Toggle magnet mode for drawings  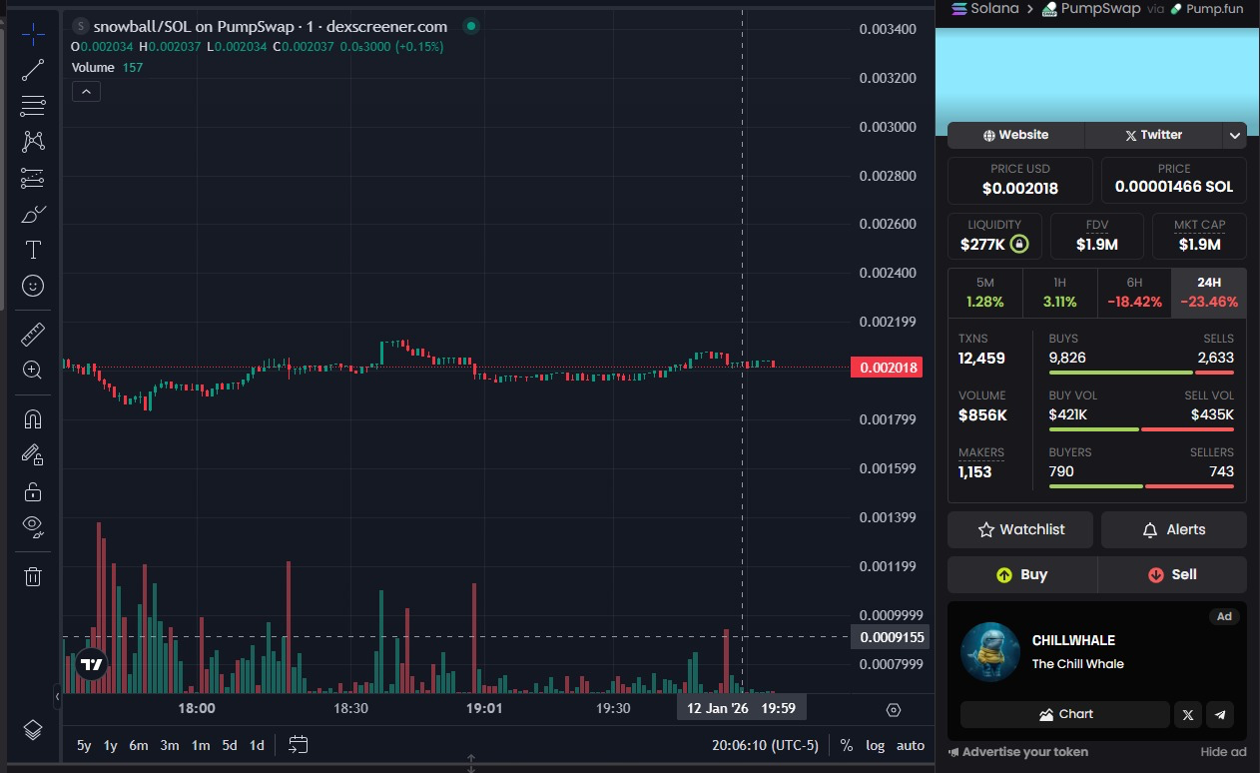[x=33, y=418]
